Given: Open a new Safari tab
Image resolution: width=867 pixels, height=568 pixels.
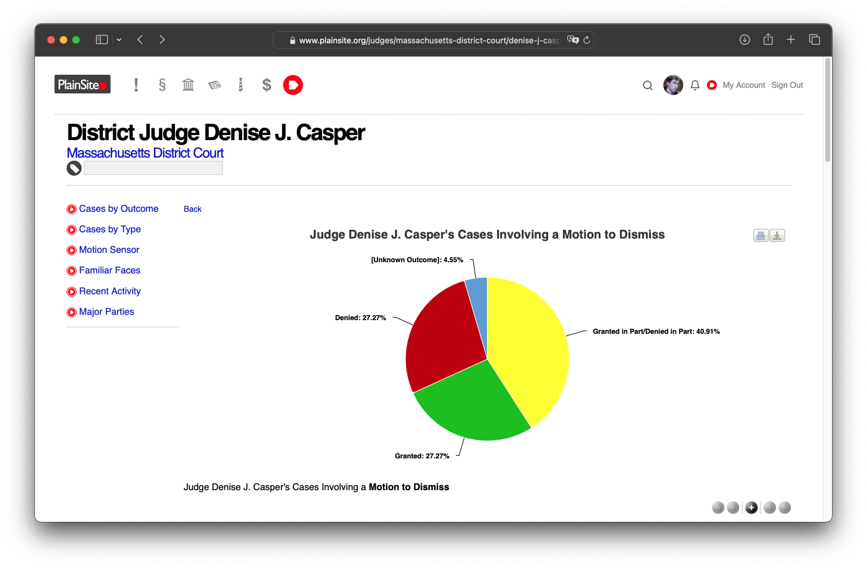Looking at the screenshot, I should tap(791, 39).
